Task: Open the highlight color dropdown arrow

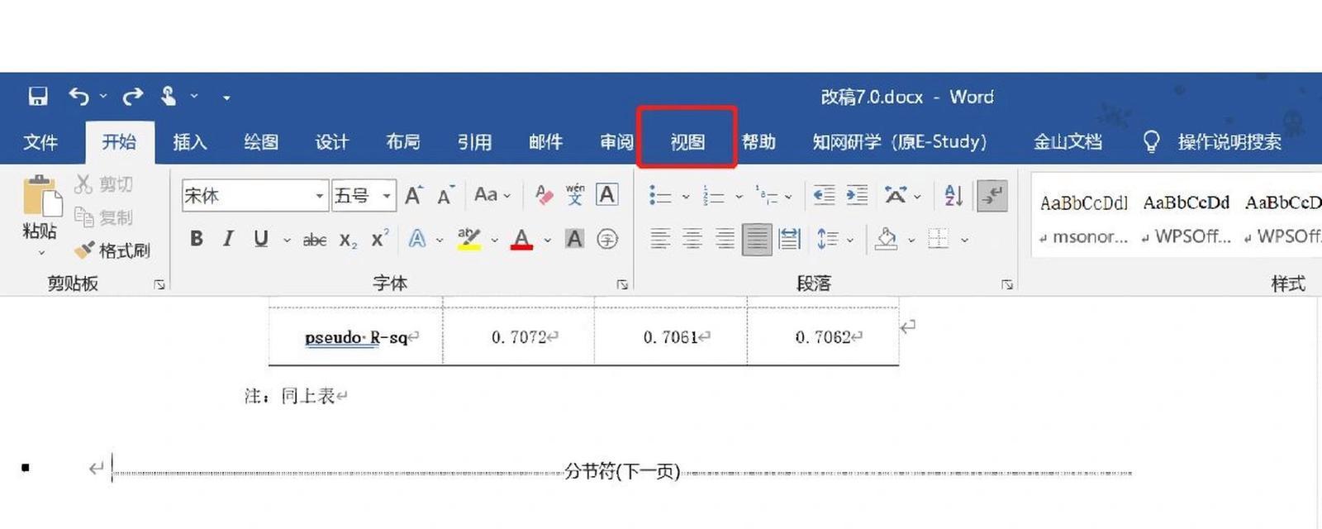Action: [x=494, y=241]
